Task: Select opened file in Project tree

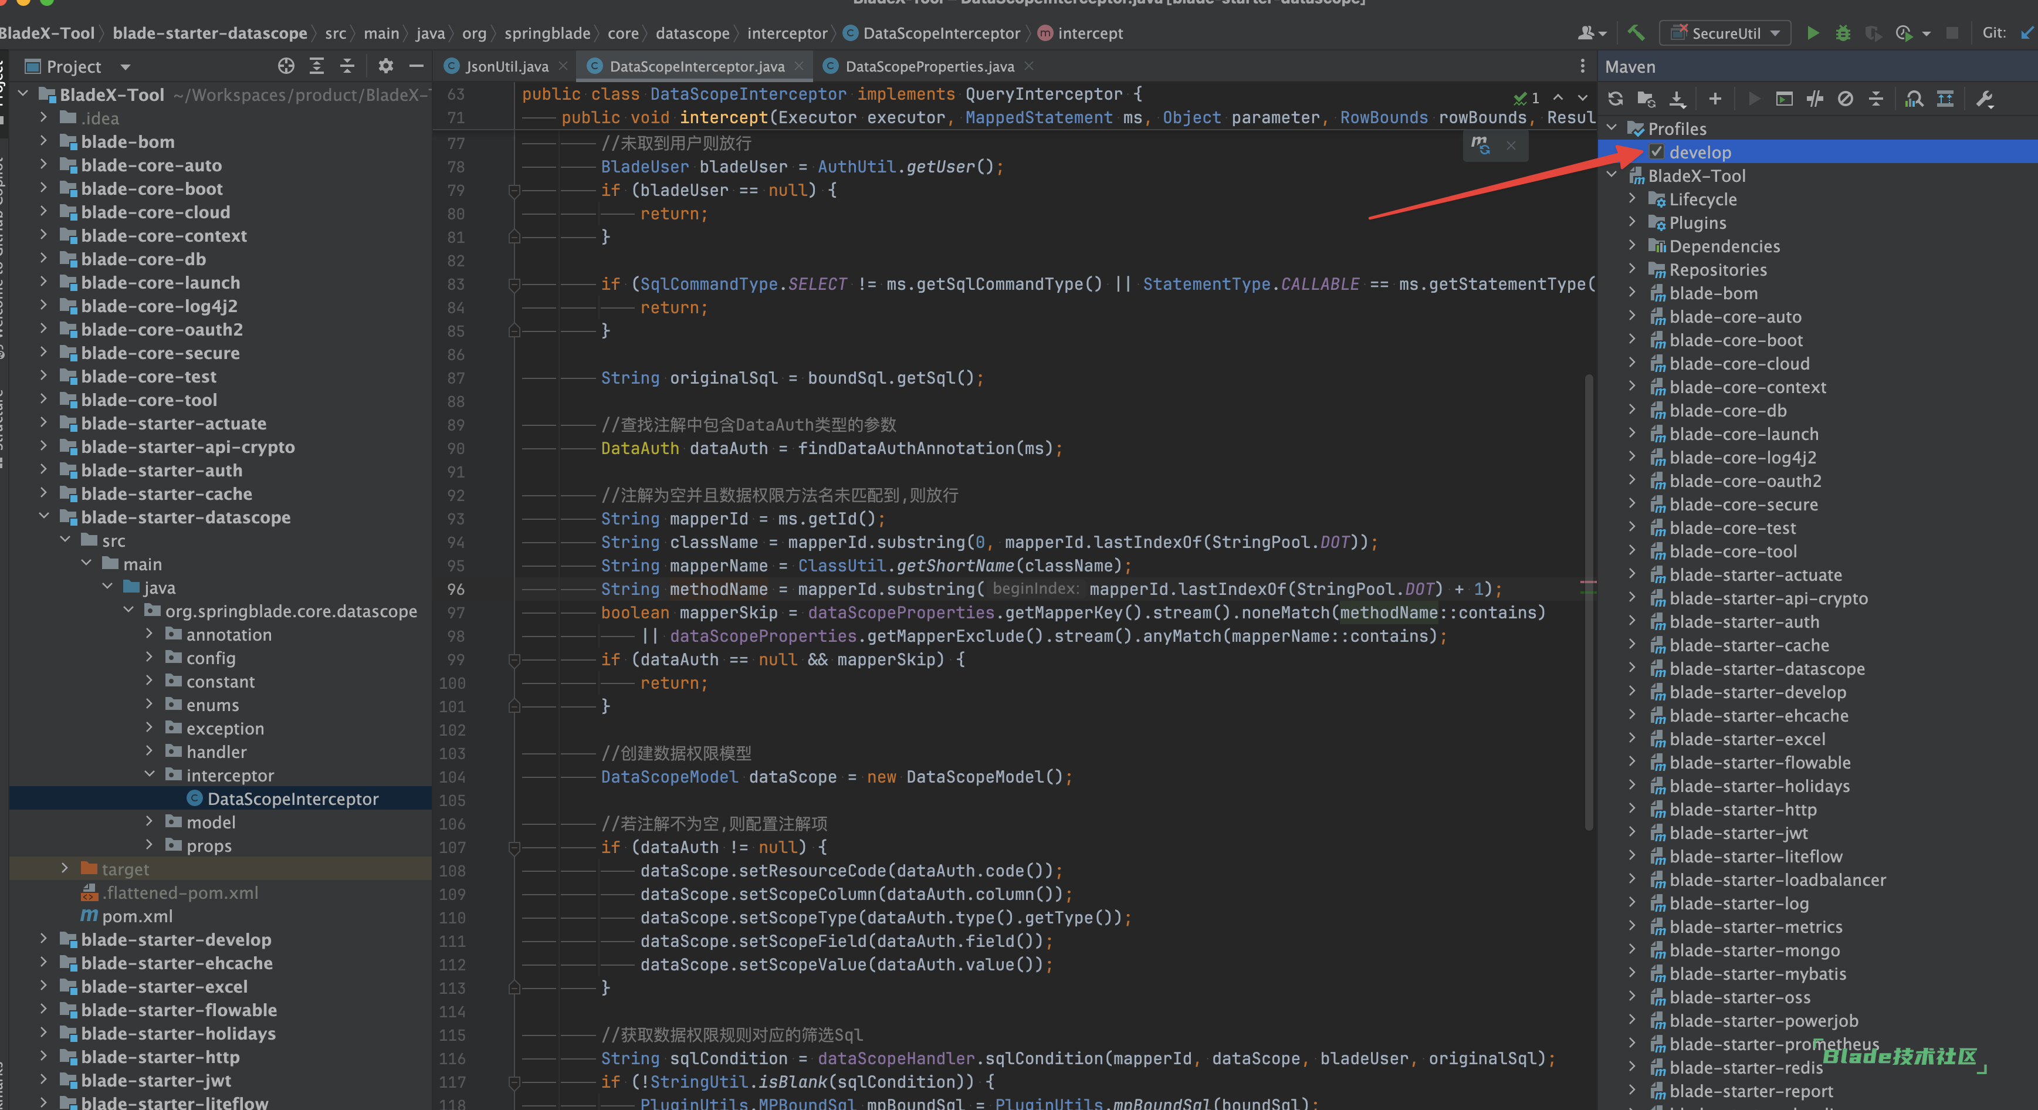Action: pos(286,66)
